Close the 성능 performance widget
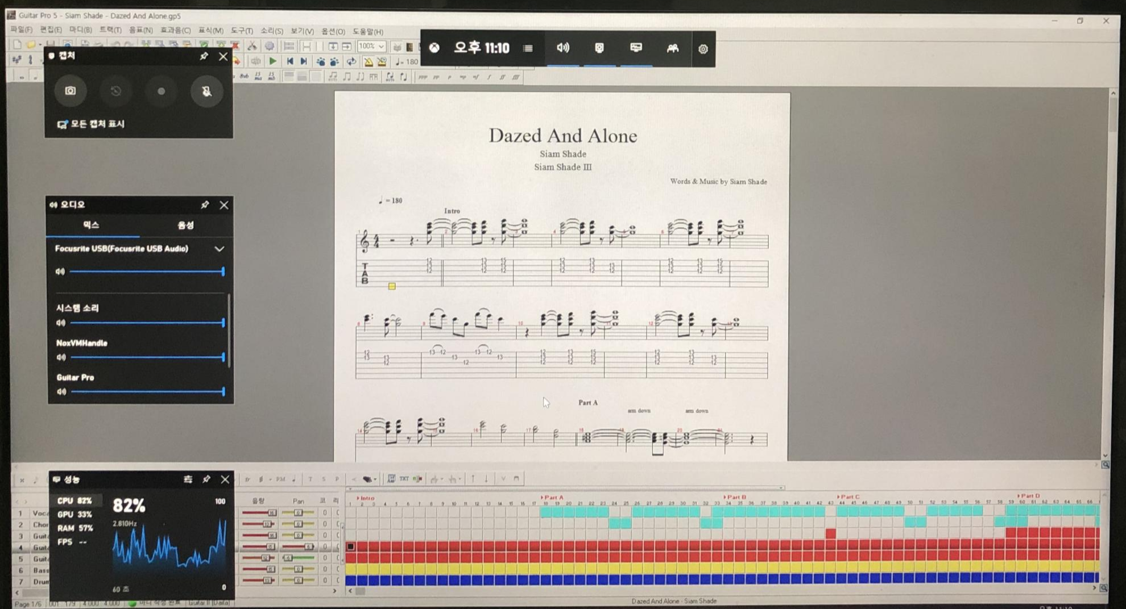The height and width of the screenshot is (609, 1126). click(225, 479)
